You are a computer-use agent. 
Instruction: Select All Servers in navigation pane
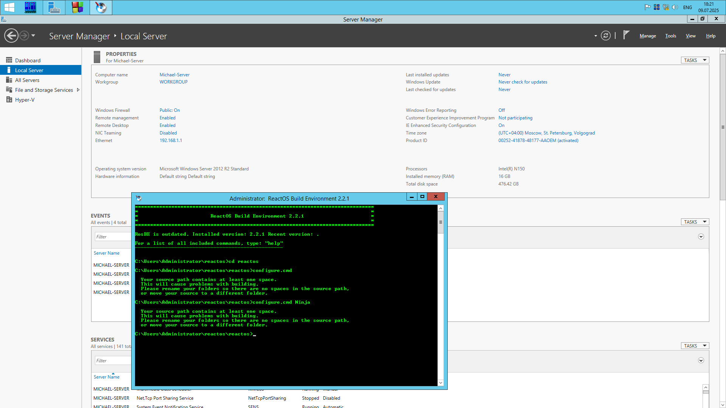click(27, 80)
